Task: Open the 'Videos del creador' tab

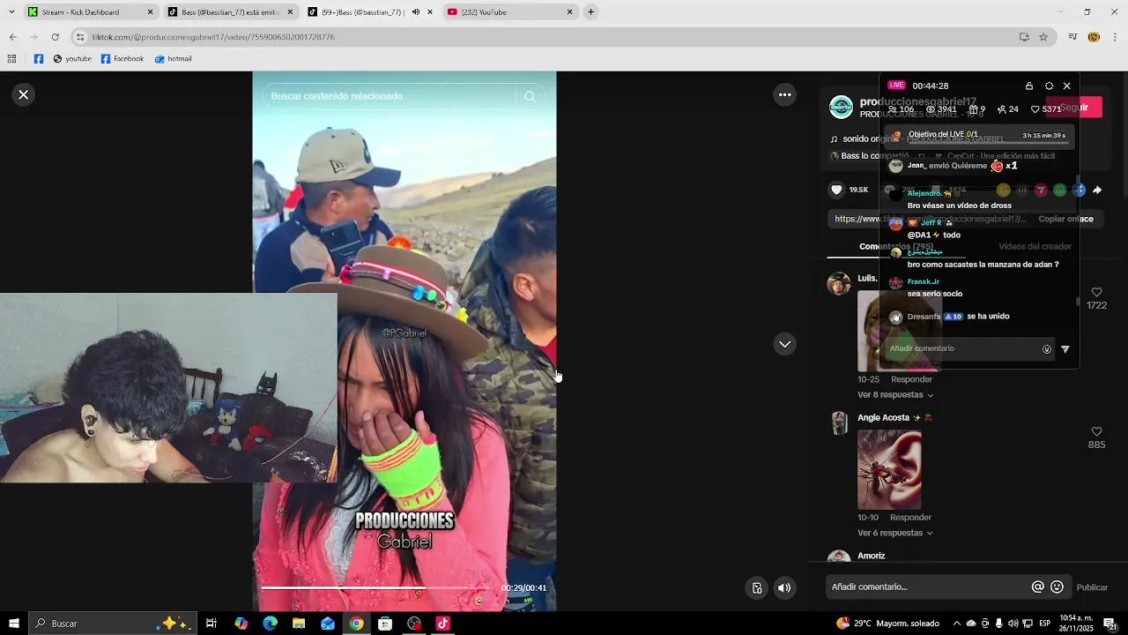Action: (1035, 247)
